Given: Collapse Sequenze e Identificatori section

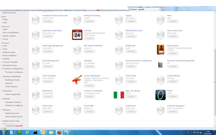Looking at the screenshot, I should [x=1, y=76].
